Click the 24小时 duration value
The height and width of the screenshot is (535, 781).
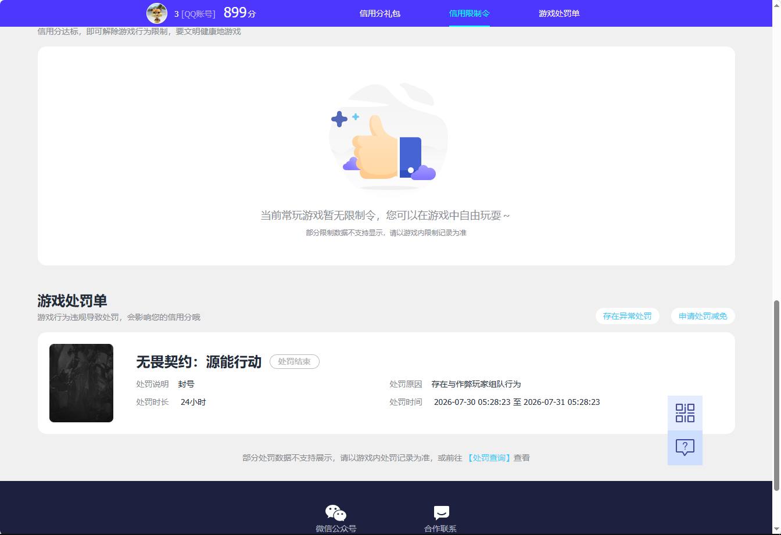pos(193,402)
